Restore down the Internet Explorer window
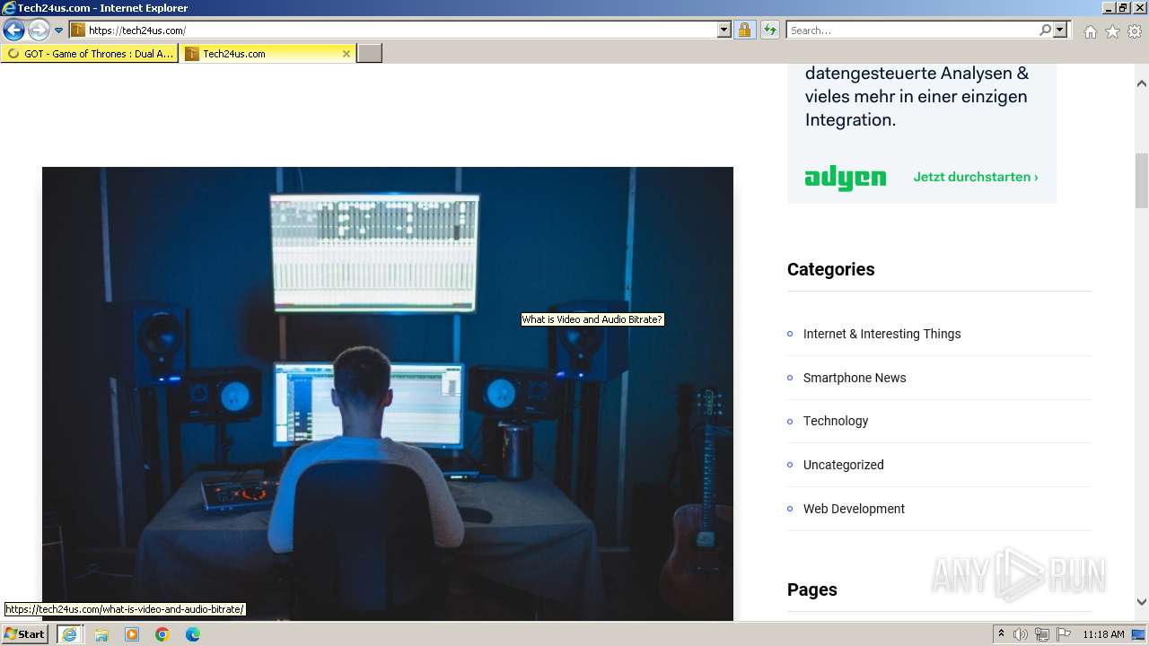Screen dimensions: 1149x646 [x=1122, y=8]
